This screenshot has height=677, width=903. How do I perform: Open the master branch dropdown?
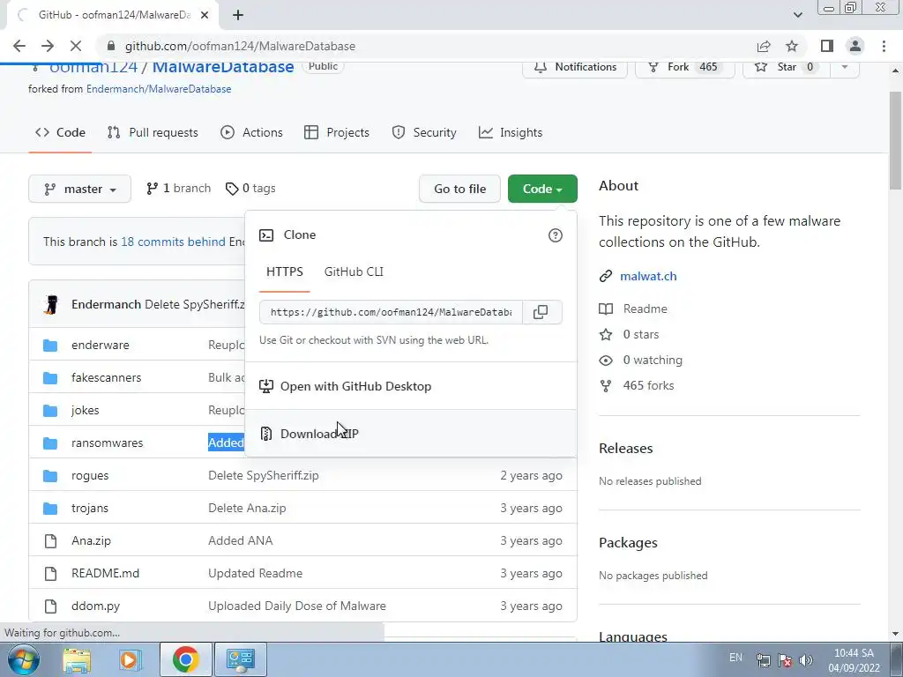tap(79, 189)
